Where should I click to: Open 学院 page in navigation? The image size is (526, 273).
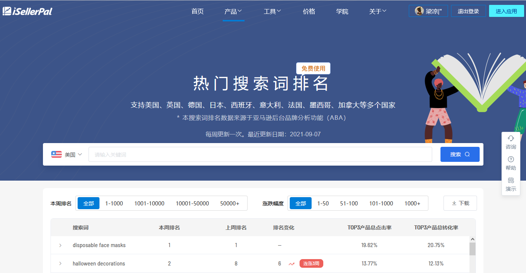(342, 11)
